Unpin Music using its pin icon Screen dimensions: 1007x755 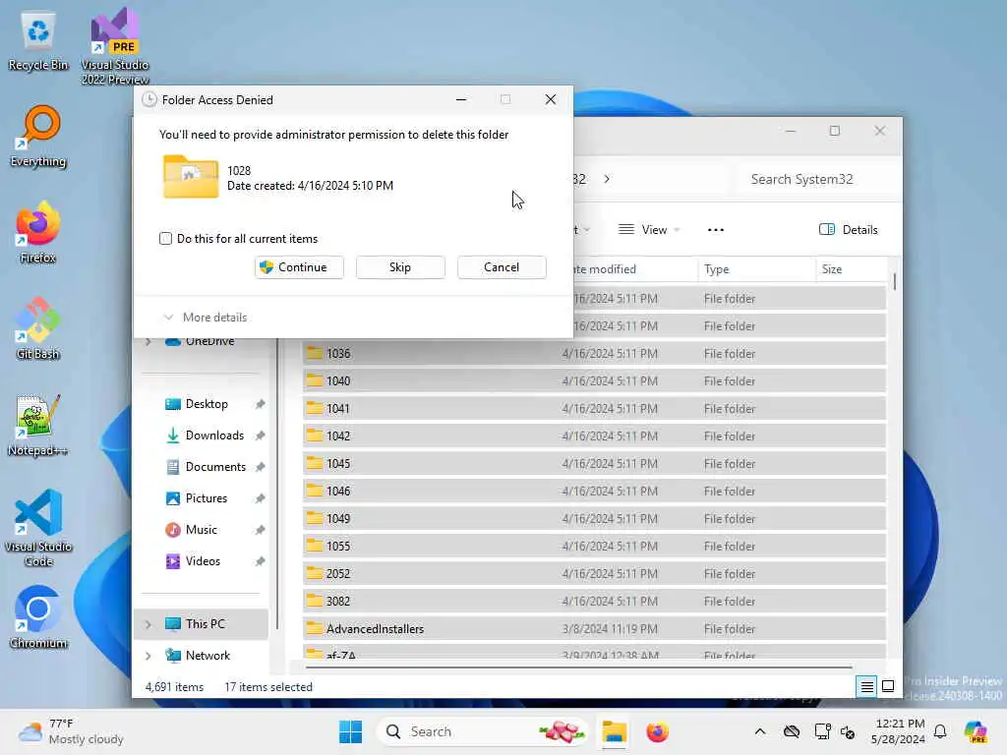[x=260, y=530]
